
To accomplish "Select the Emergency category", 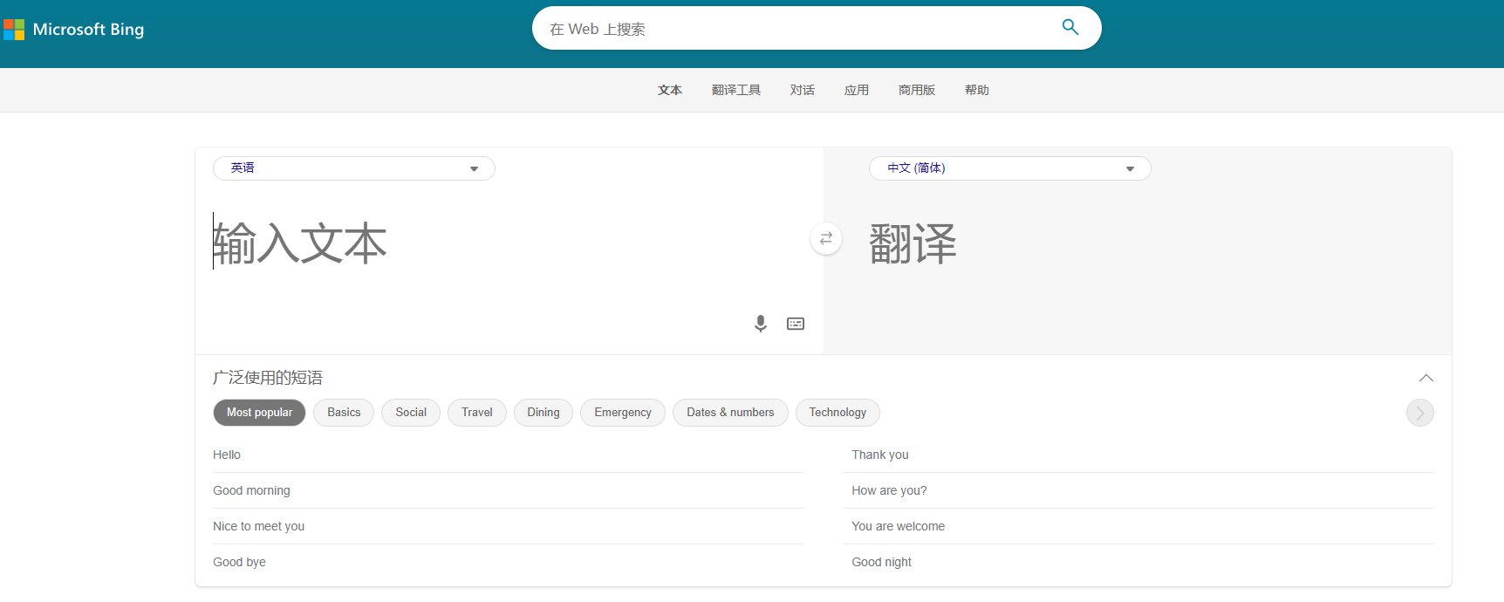I will (x=623, y=413).
